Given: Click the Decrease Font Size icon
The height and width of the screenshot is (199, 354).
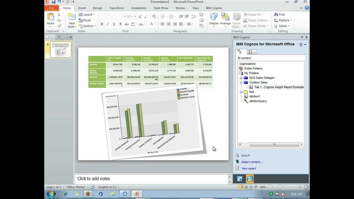Looking at the screenshot, I should pos(146,17).
